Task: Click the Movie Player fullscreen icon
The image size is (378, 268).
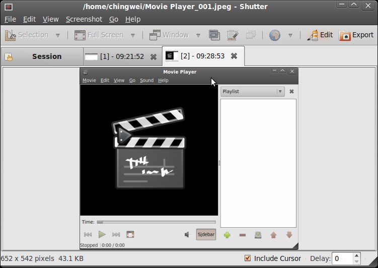Action: (130, 234)
